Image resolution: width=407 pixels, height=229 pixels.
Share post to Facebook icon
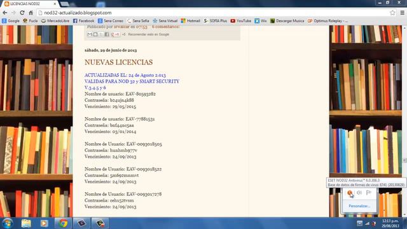point(107,34)
